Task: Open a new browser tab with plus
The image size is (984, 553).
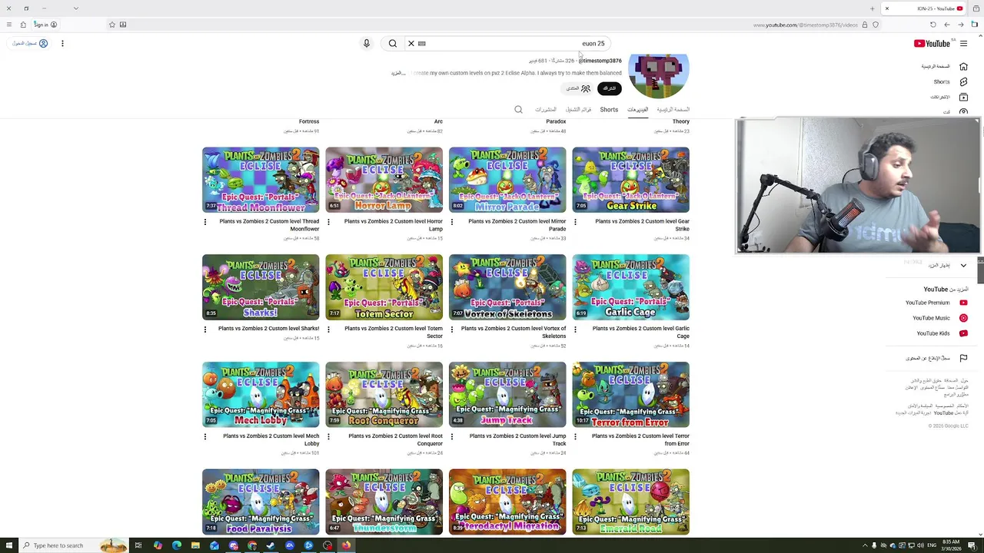Action: (x=872, y=8)
